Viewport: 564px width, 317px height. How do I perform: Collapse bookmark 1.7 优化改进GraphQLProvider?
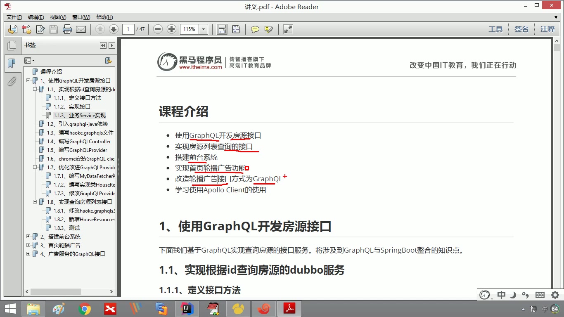pos(35,167)
